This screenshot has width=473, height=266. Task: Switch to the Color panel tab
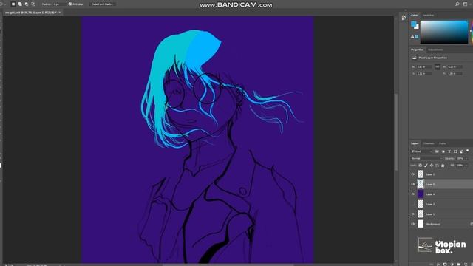[x=414, y=15]
